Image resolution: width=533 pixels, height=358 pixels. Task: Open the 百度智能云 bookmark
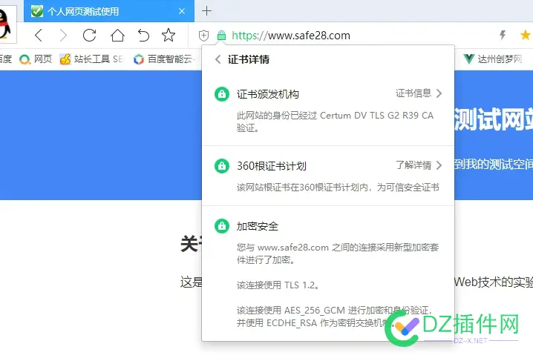(x=164, y=59)
